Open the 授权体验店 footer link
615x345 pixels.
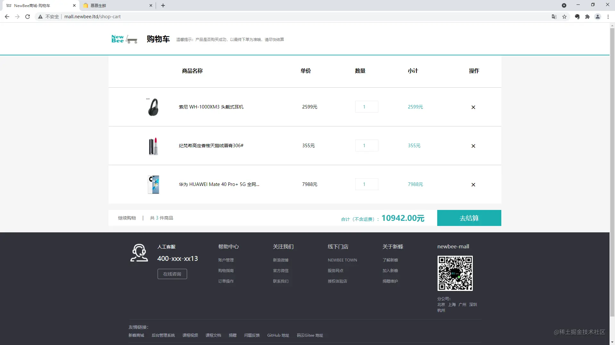(x=337, y=281)
